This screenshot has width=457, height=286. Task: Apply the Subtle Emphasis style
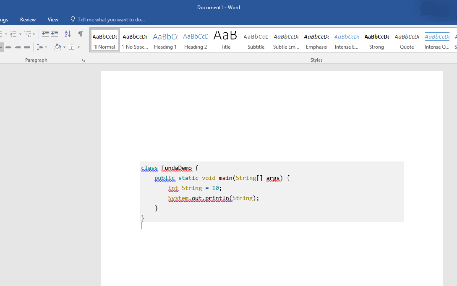pos(286,41)
